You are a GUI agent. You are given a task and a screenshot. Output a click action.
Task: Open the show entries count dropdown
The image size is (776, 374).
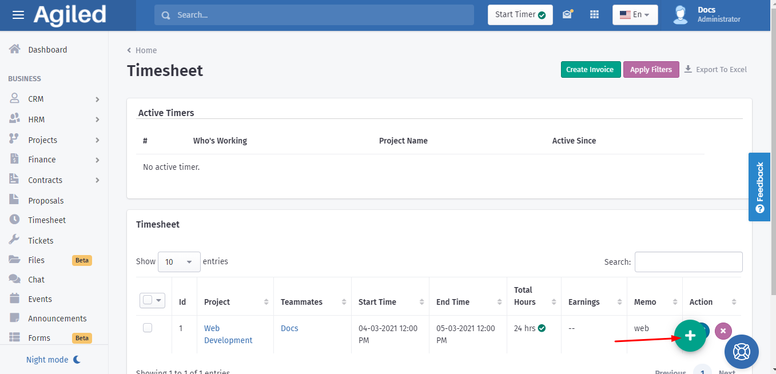tap(179, 262)
